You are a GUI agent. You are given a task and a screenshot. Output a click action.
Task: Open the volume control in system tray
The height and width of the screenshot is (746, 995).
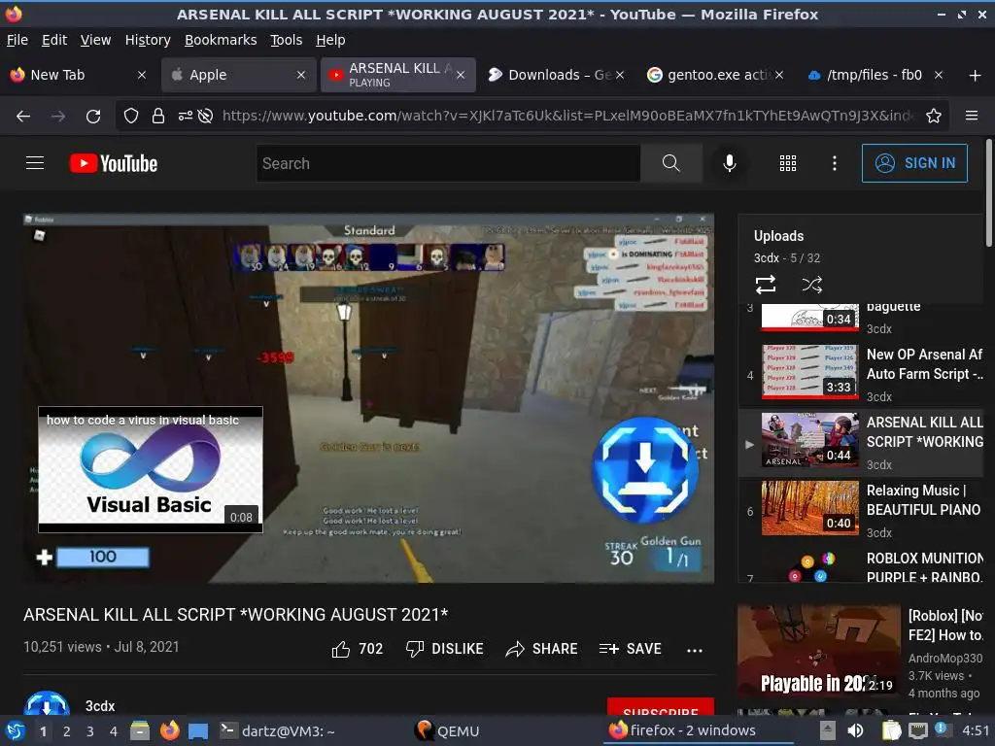tap(855, 730)
